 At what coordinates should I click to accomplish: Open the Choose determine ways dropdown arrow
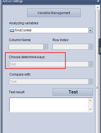90,64
